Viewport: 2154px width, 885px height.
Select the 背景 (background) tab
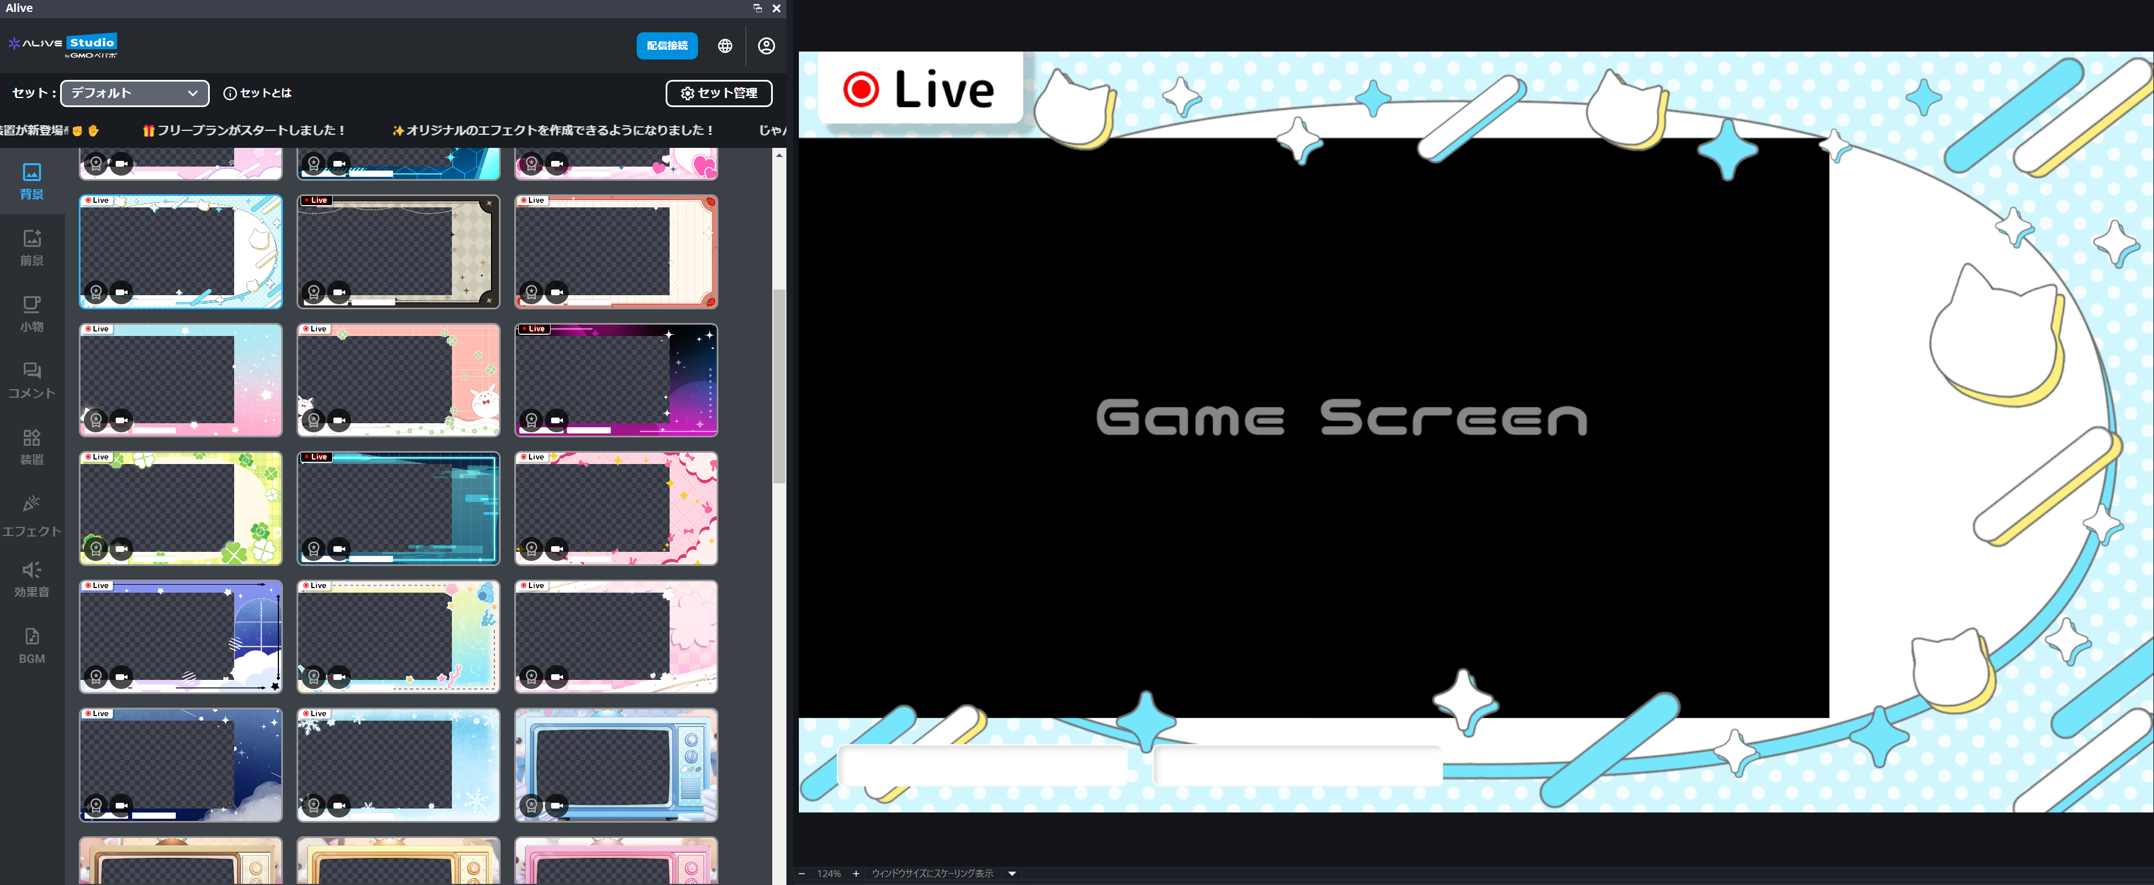(x=32, y=181)
